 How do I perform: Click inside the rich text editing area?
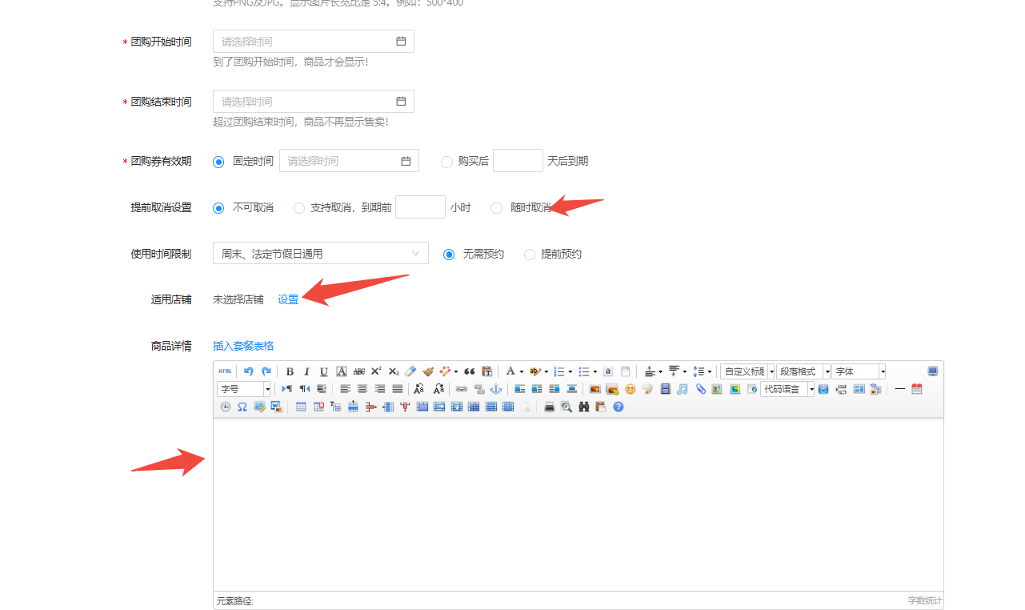click(578, 504)
